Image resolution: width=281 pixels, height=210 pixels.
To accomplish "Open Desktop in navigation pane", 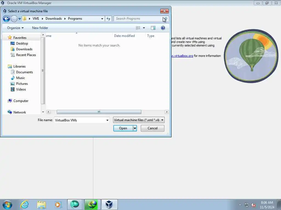I will pos(22,43).
